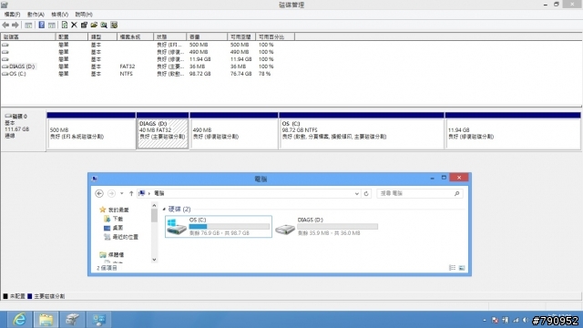Refresh the Explorer window
583x328 pixels.
pos(366,193)
